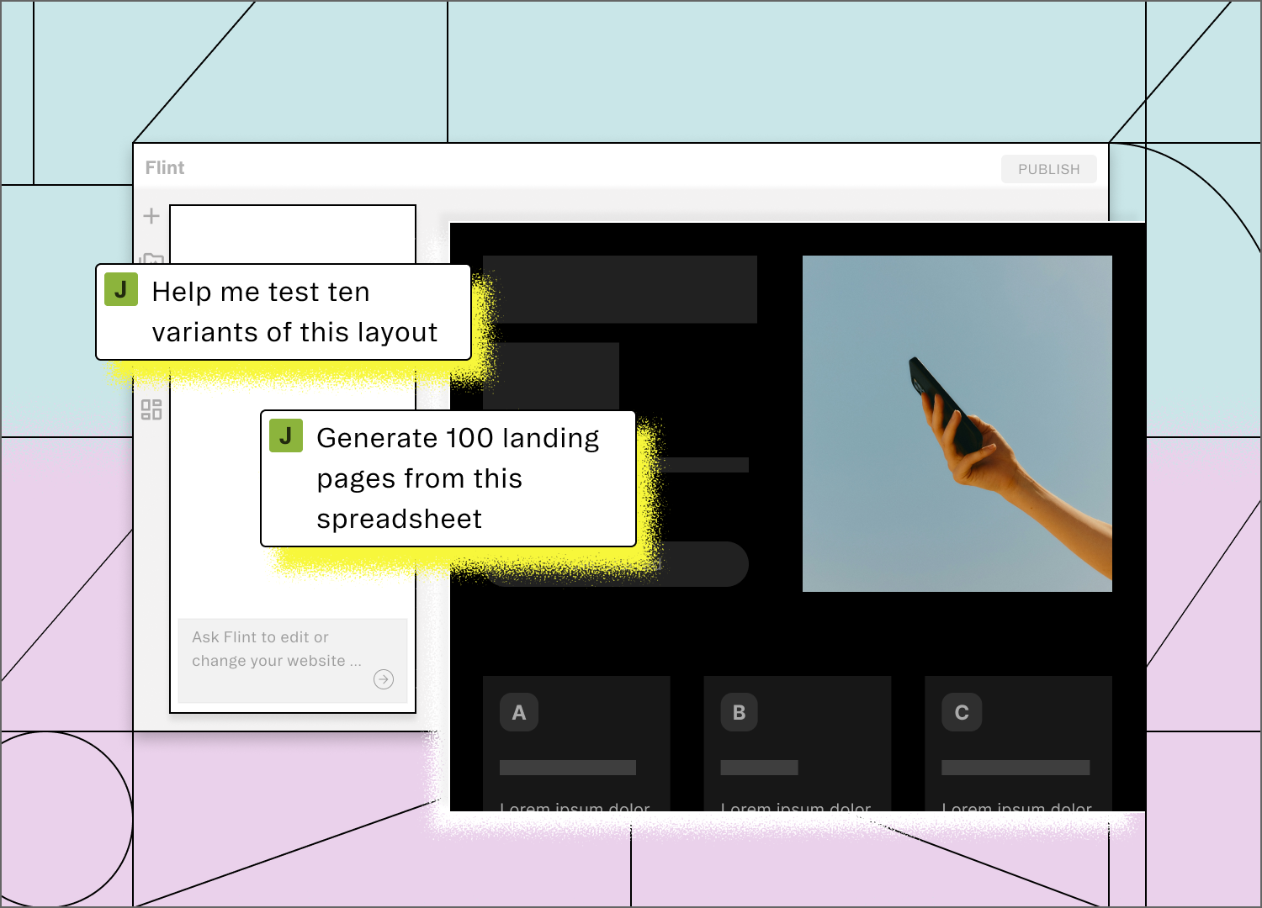
Task: Select the blank page thumbnail in sidebar
Action: (293, 235)
